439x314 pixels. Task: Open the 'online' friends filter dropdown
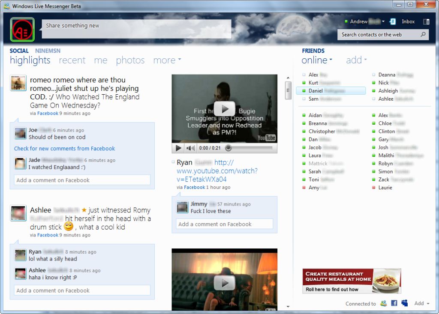(317, 60)
